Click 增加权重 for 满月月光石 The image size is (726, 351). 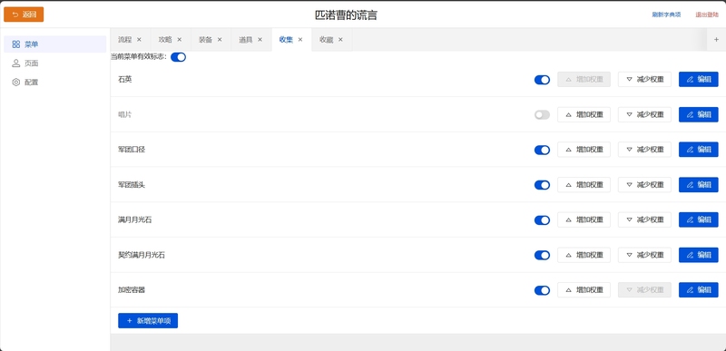click(584, 220)
